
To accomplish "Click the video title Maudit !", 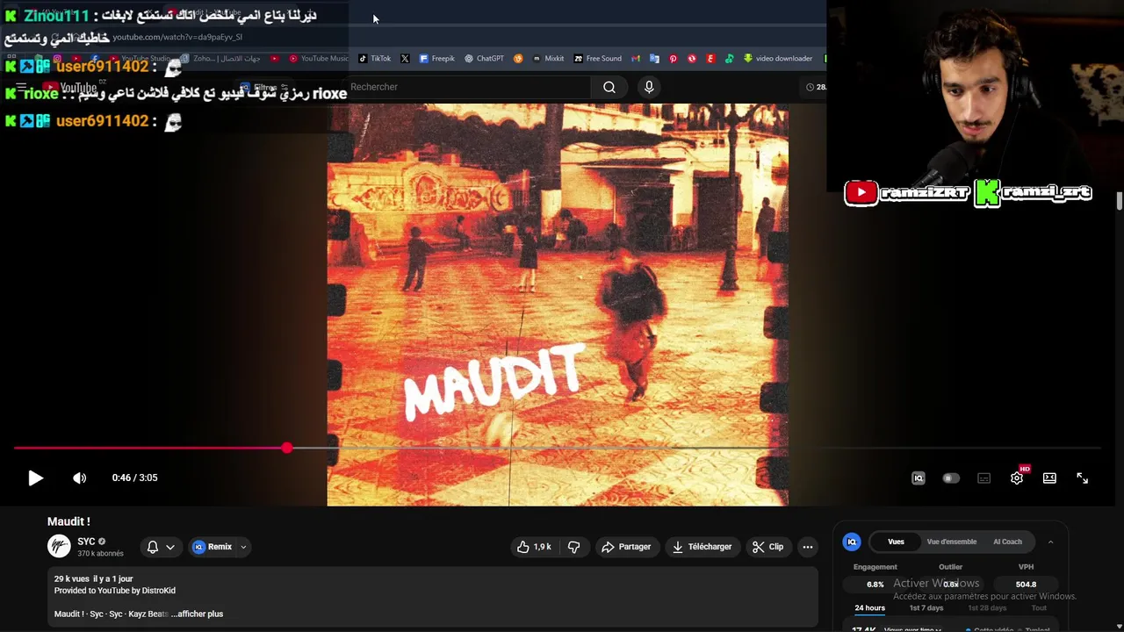I will click(x=68, y=521).
